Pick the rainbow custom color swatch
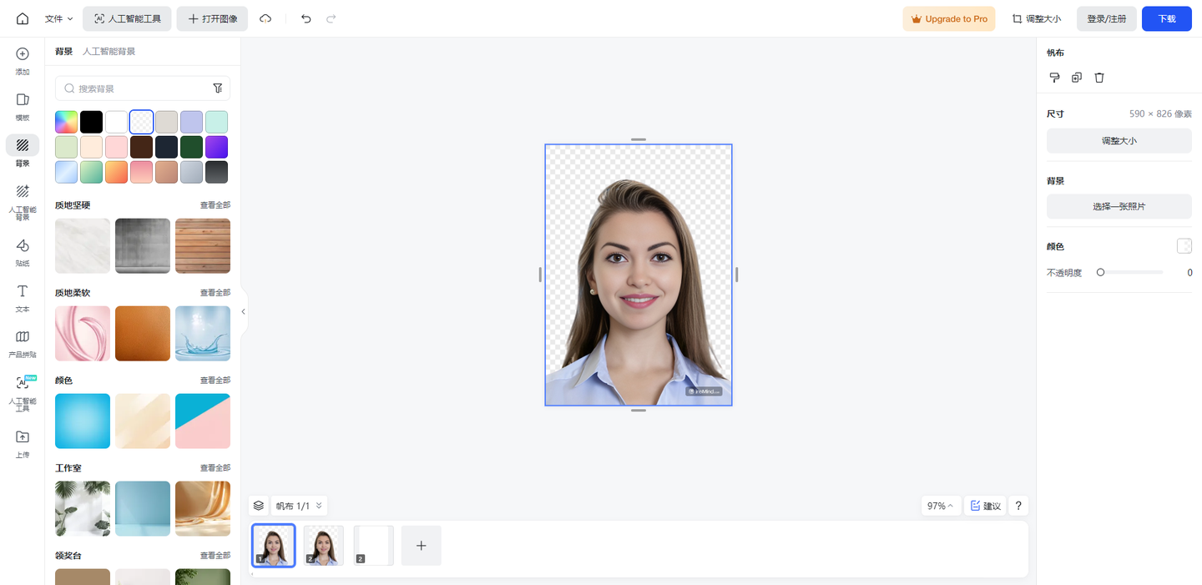Viewport: 1202px width, 585px height. pyautogui.click(x=66, y=122)
